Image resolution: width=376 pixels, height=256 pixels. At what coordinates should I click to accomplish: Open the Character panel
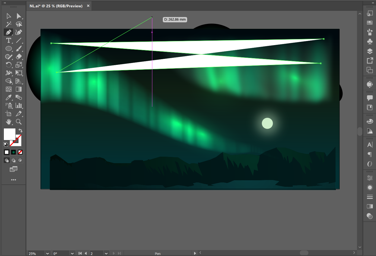[370, 145]
